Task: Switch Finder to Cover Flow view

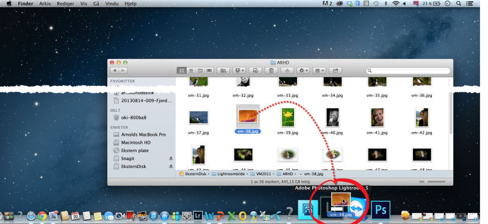Action: coord(209,71)
